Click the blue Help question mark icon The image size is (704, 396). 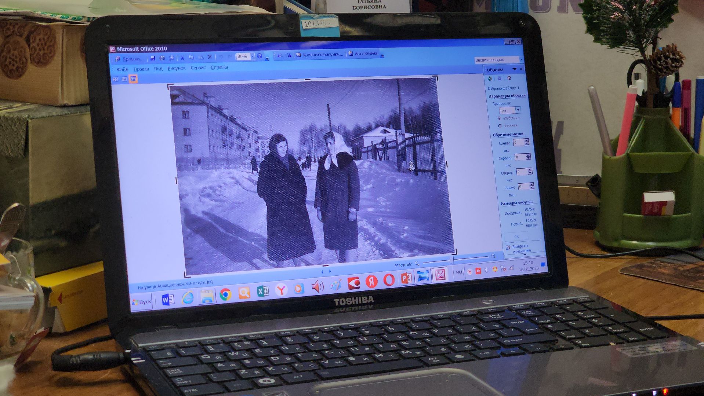click(260, 56)
